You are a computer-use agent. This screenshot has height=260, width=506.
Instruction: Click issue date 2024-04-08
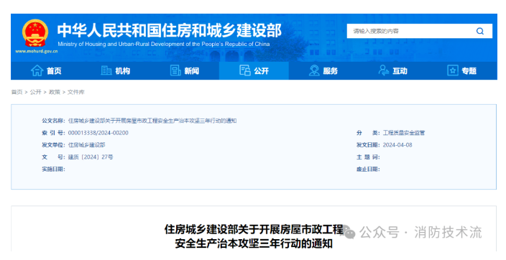397,145
